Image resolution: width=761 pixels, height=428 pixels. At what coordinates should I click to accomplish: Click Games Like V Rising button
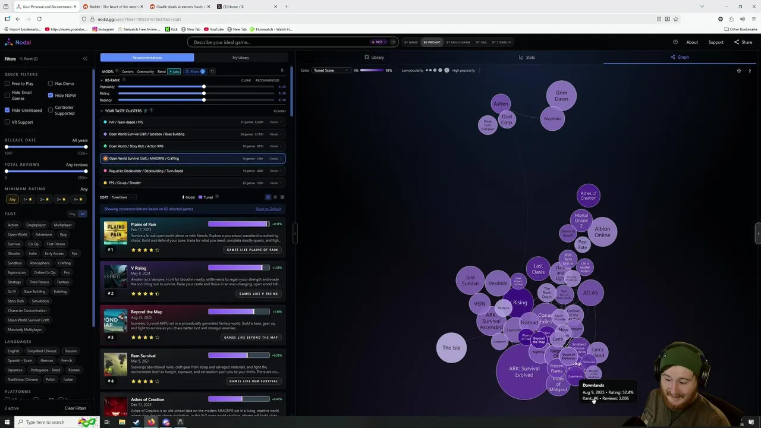coord(258,294)
